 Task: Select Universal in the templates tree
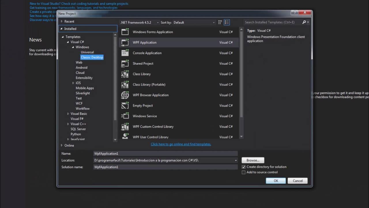point(87,52)
